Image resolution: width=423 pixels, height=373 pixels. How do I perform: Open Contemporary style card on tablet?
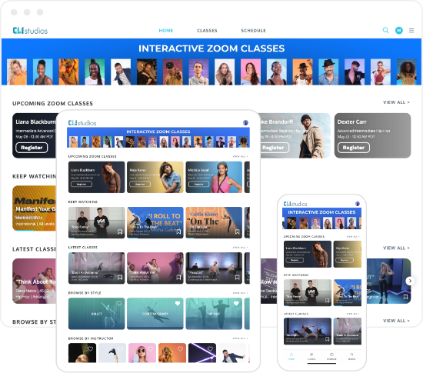pyautogui.click(x=155, y=314)
